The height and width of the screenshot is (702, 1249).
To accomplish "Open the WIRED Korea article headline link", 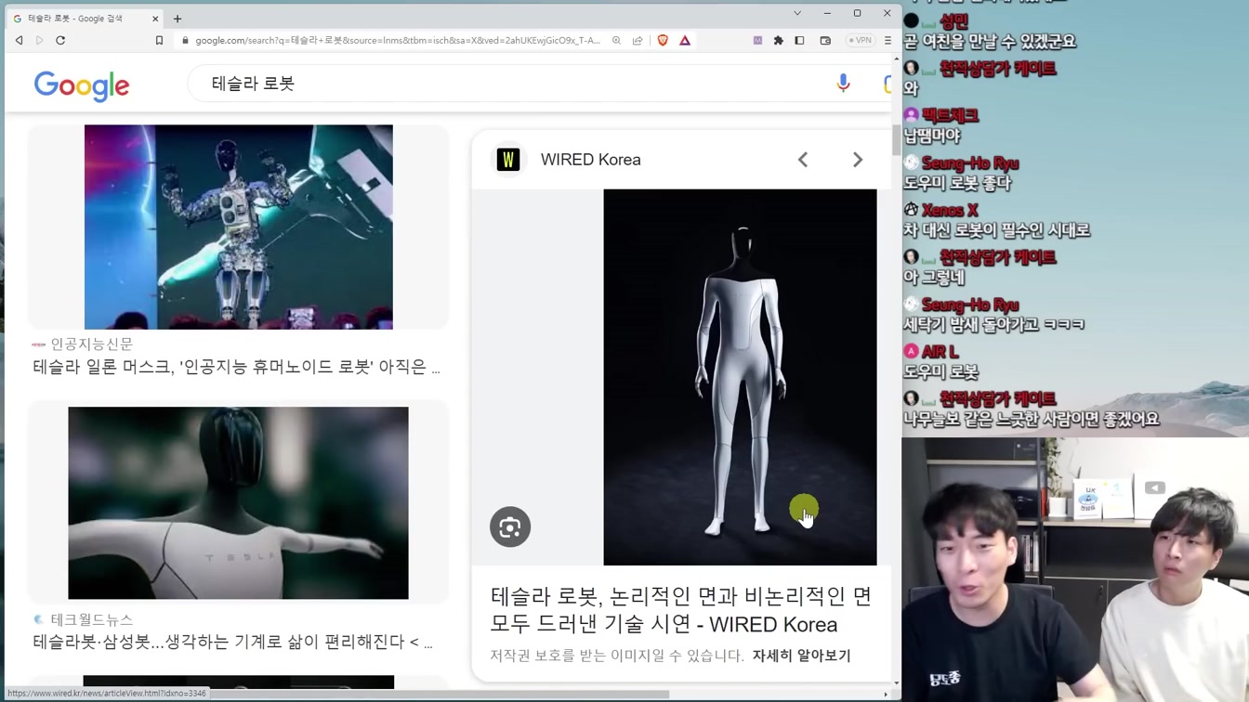I will click(x=681, y=610).
